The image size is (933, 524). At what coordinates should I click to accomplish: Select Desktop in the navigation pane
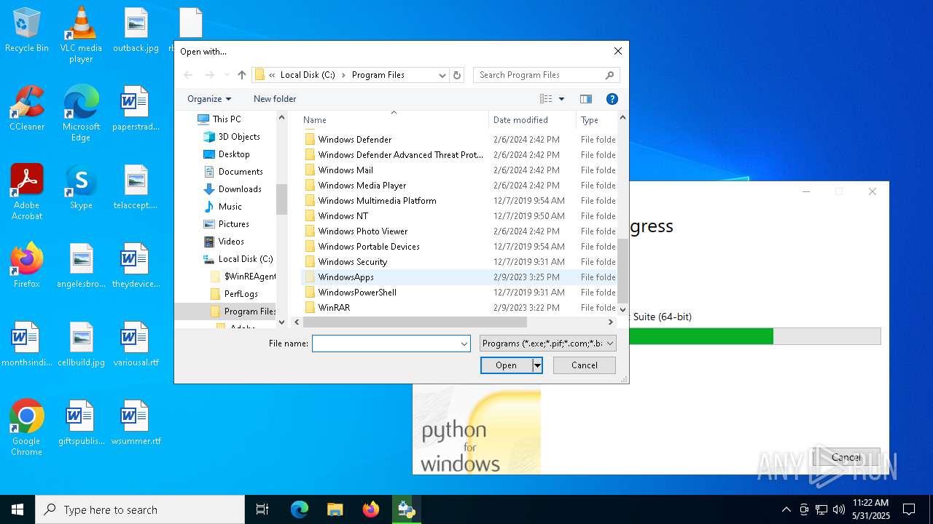[234, 154]
